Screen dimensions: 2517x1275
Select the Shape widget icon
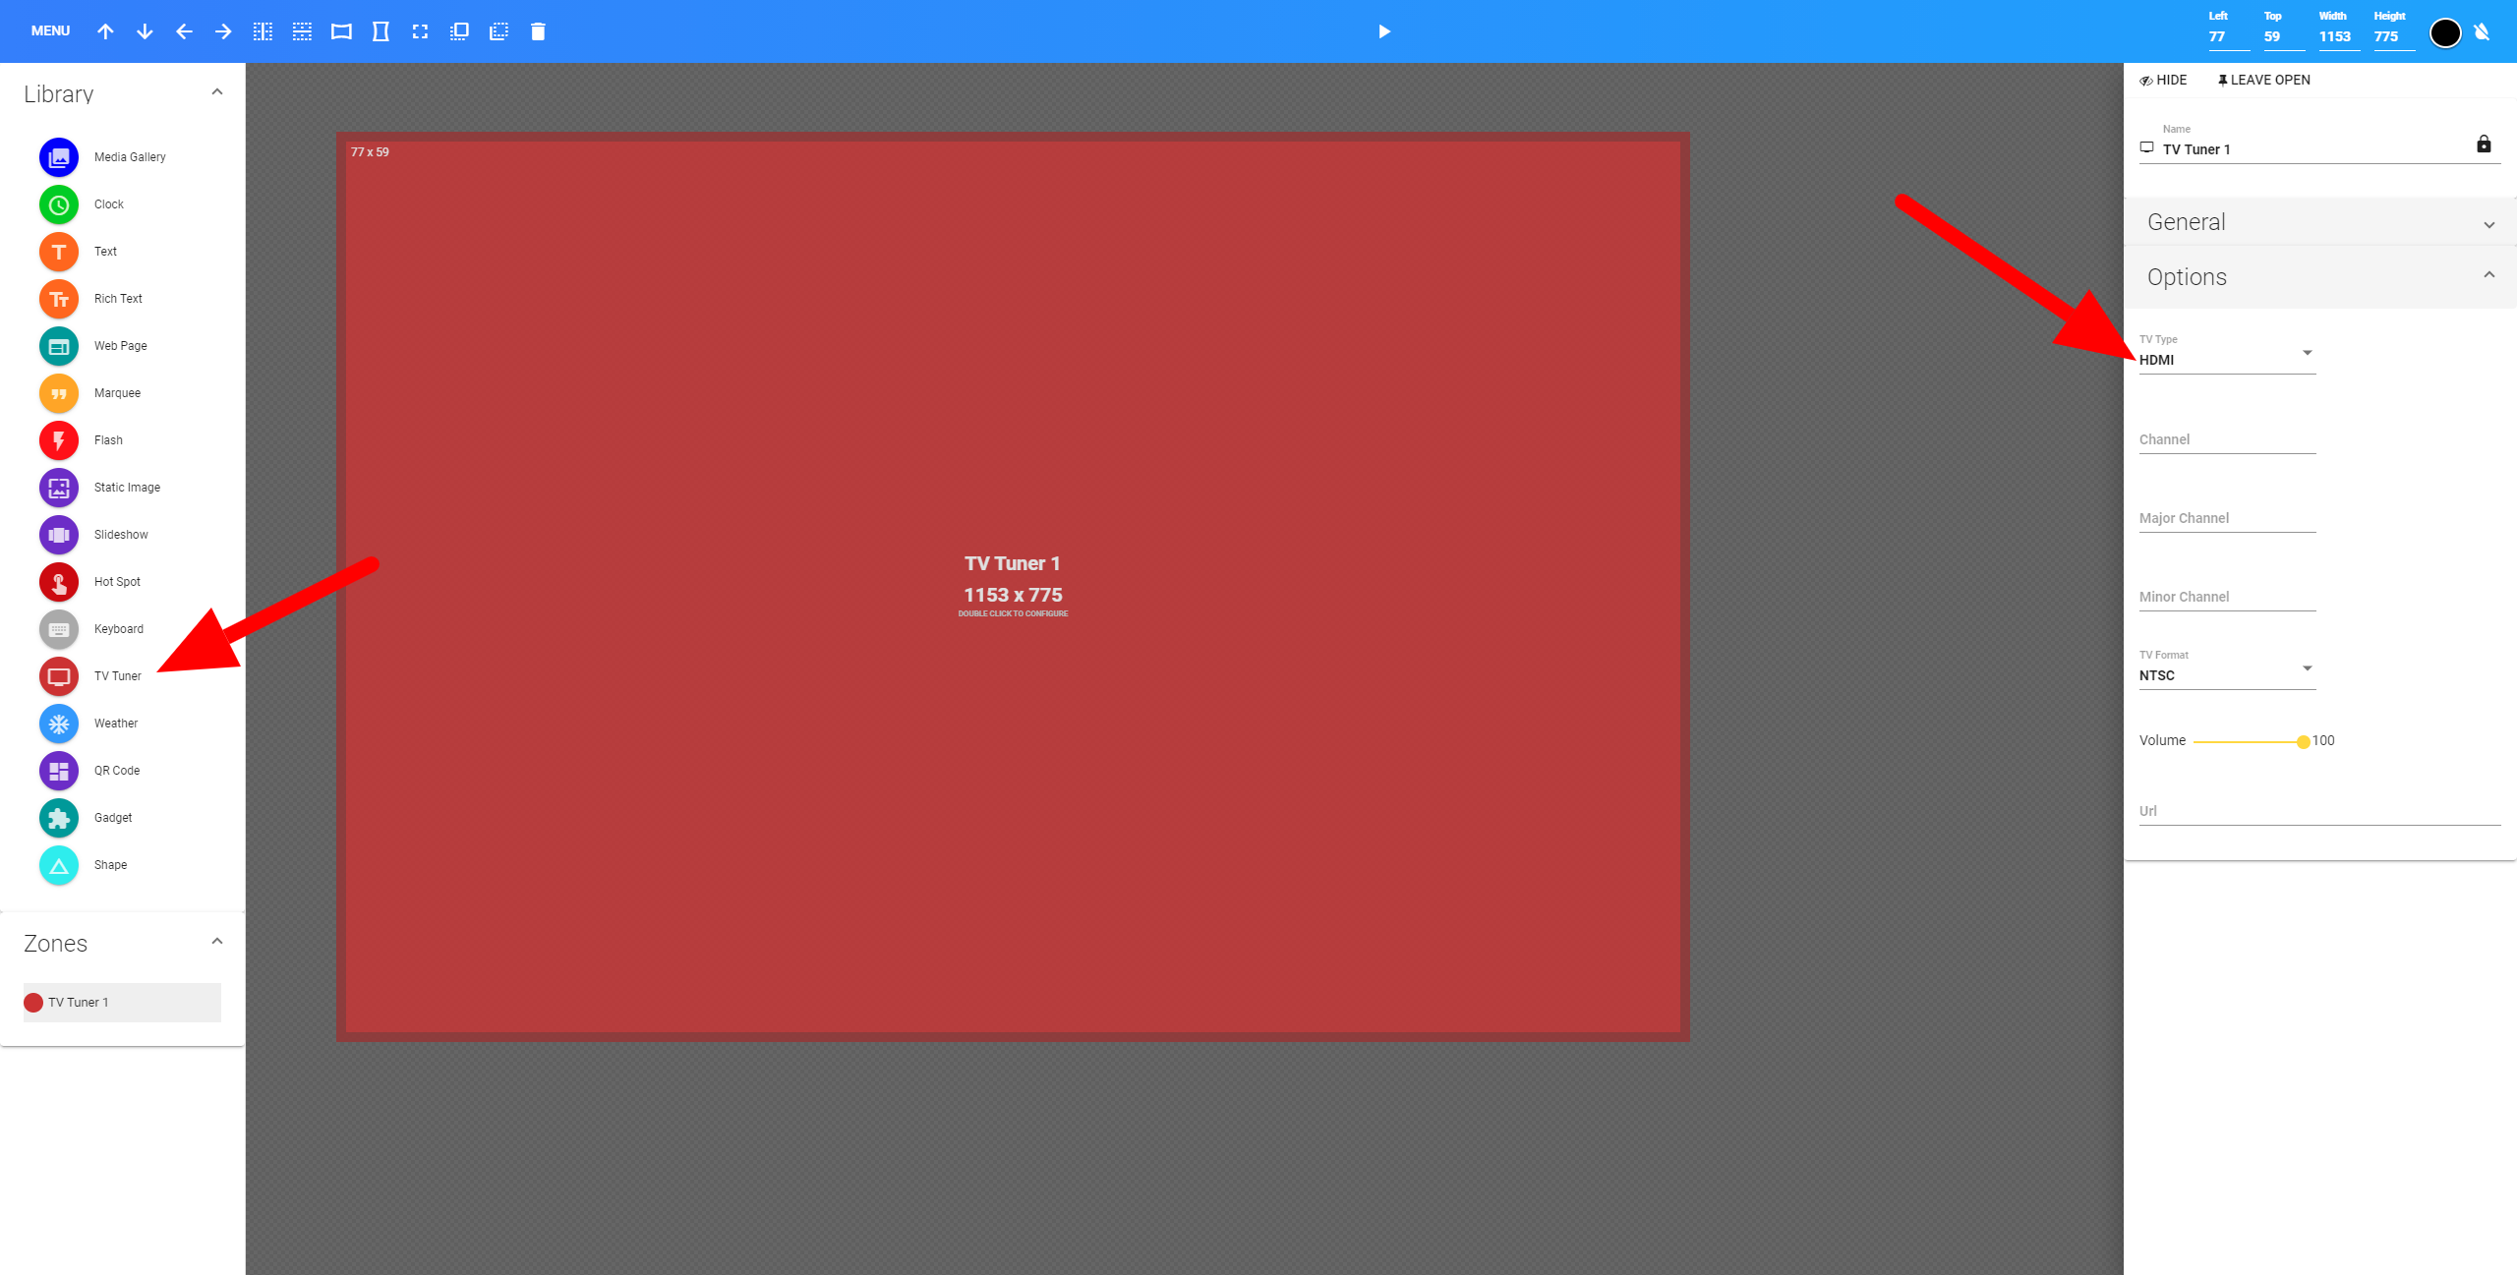59,865
